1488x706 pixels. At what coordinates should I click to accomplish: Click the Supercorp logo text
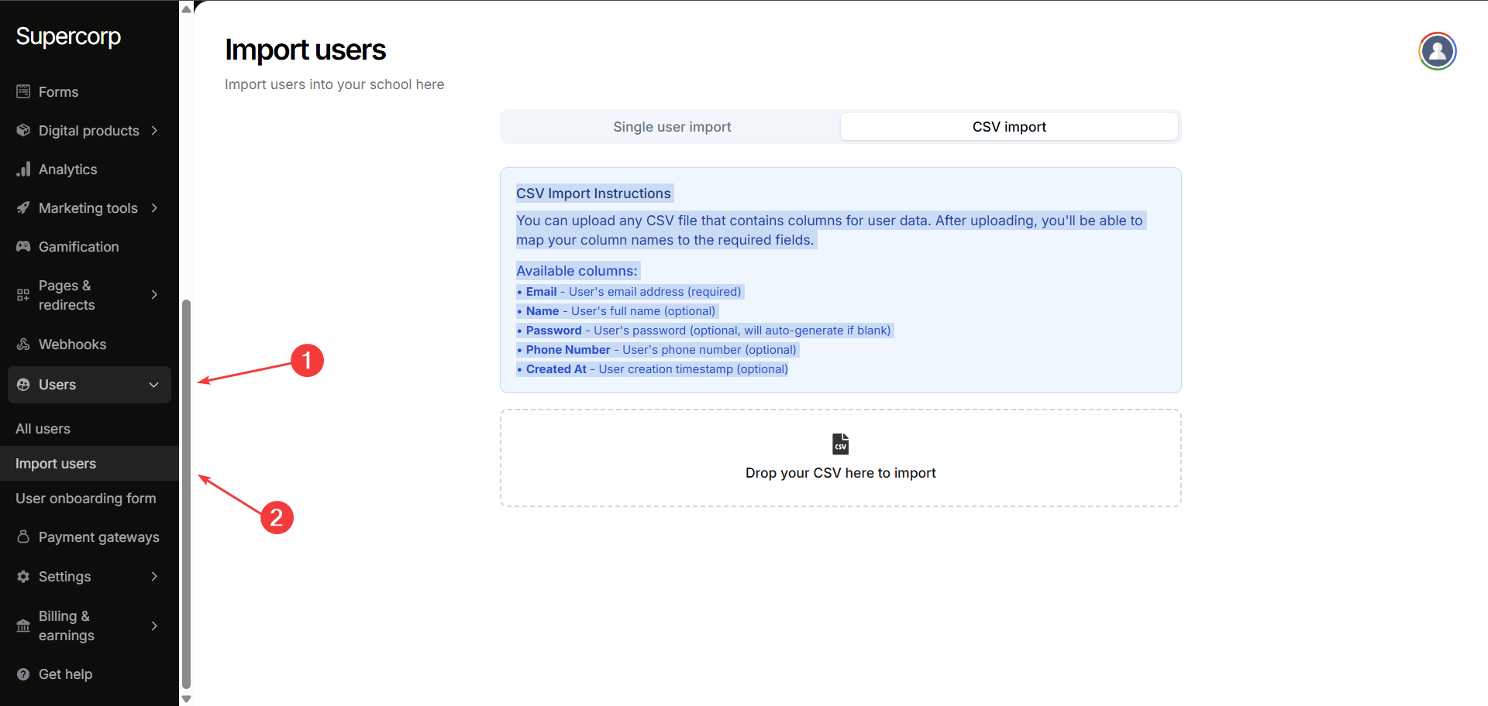[68, 36]
